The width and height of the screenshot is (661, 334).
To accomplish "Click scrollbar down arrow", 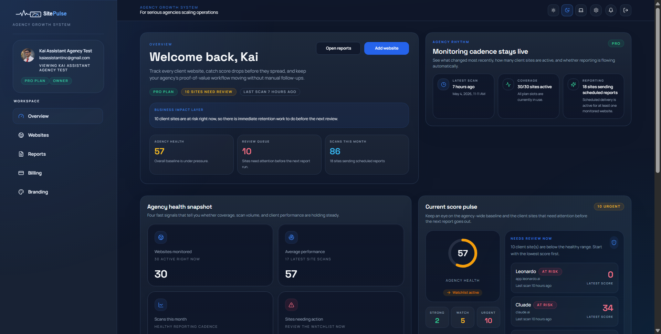I will pos(658,331).
